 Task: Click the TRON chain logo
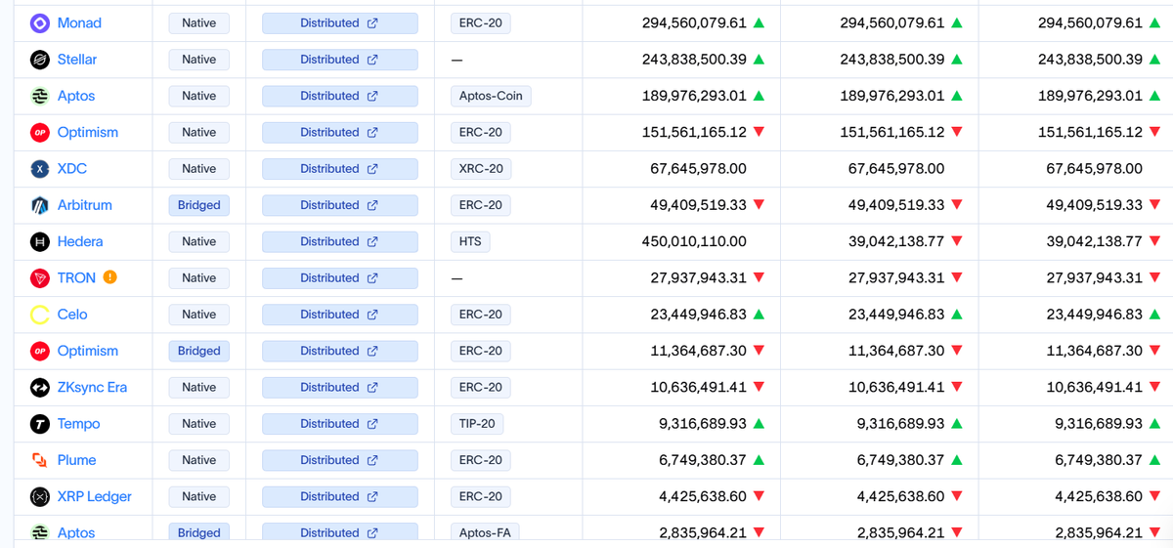(x=40, y=278)
